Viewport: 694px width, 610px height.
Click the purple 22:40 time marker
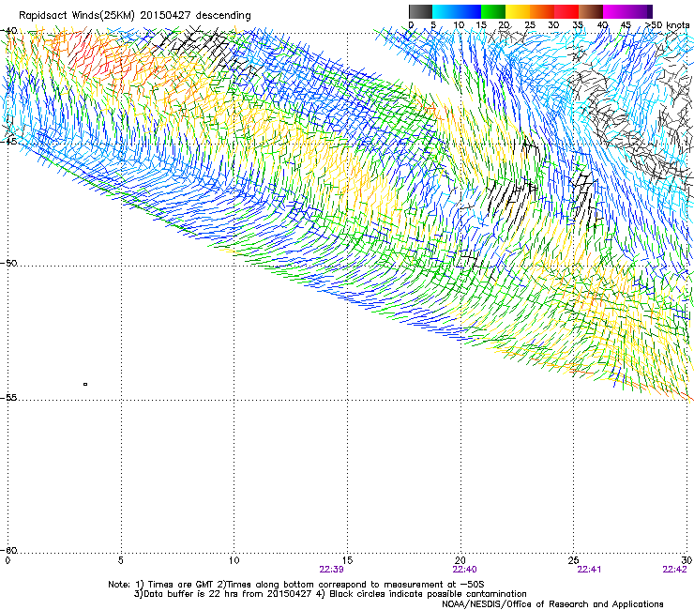pos(464,570)
